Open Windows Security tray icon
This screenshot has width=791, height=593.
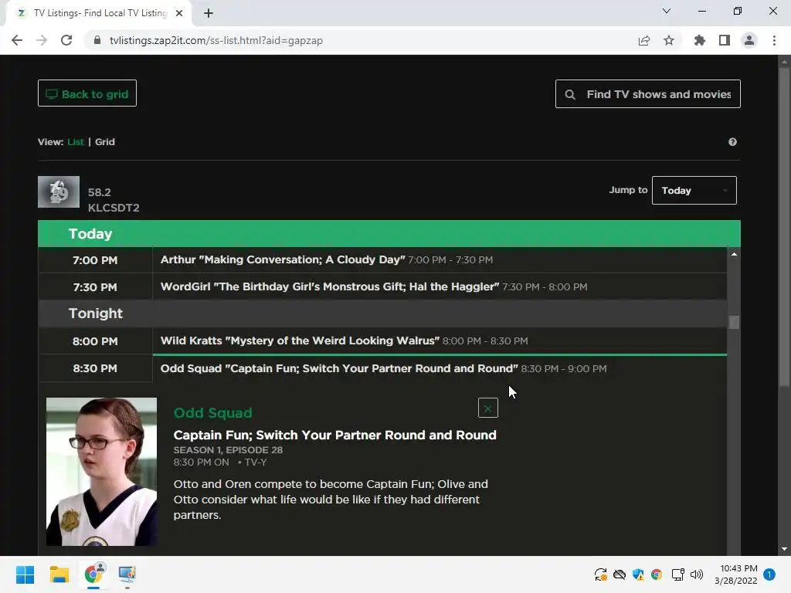[638, 574]
